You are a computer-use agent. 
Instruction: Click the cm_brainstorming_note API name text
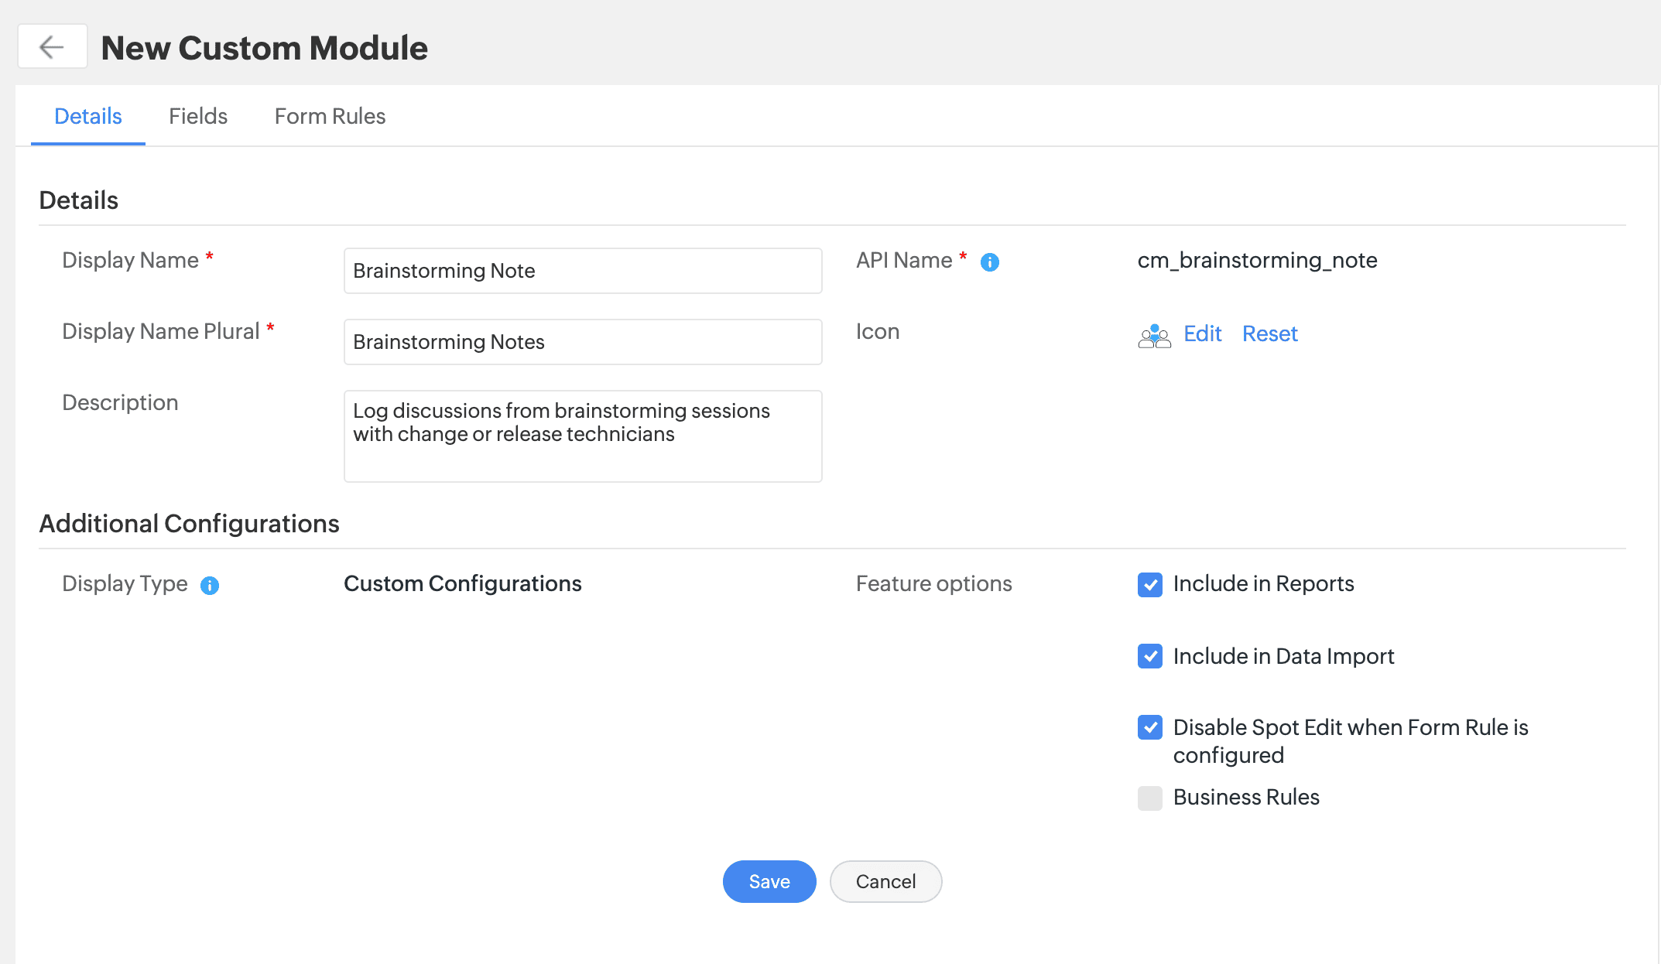[x=1257, y=260]
